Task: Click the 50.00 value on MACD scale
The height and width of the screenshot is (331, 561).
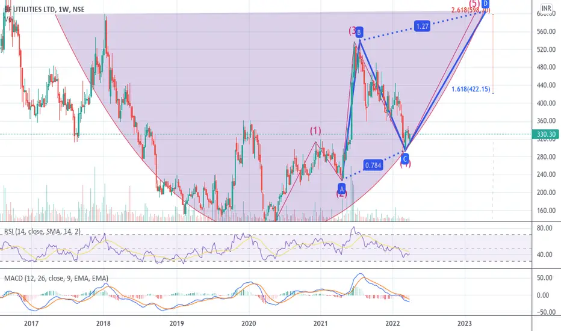Action: [545, 278]
